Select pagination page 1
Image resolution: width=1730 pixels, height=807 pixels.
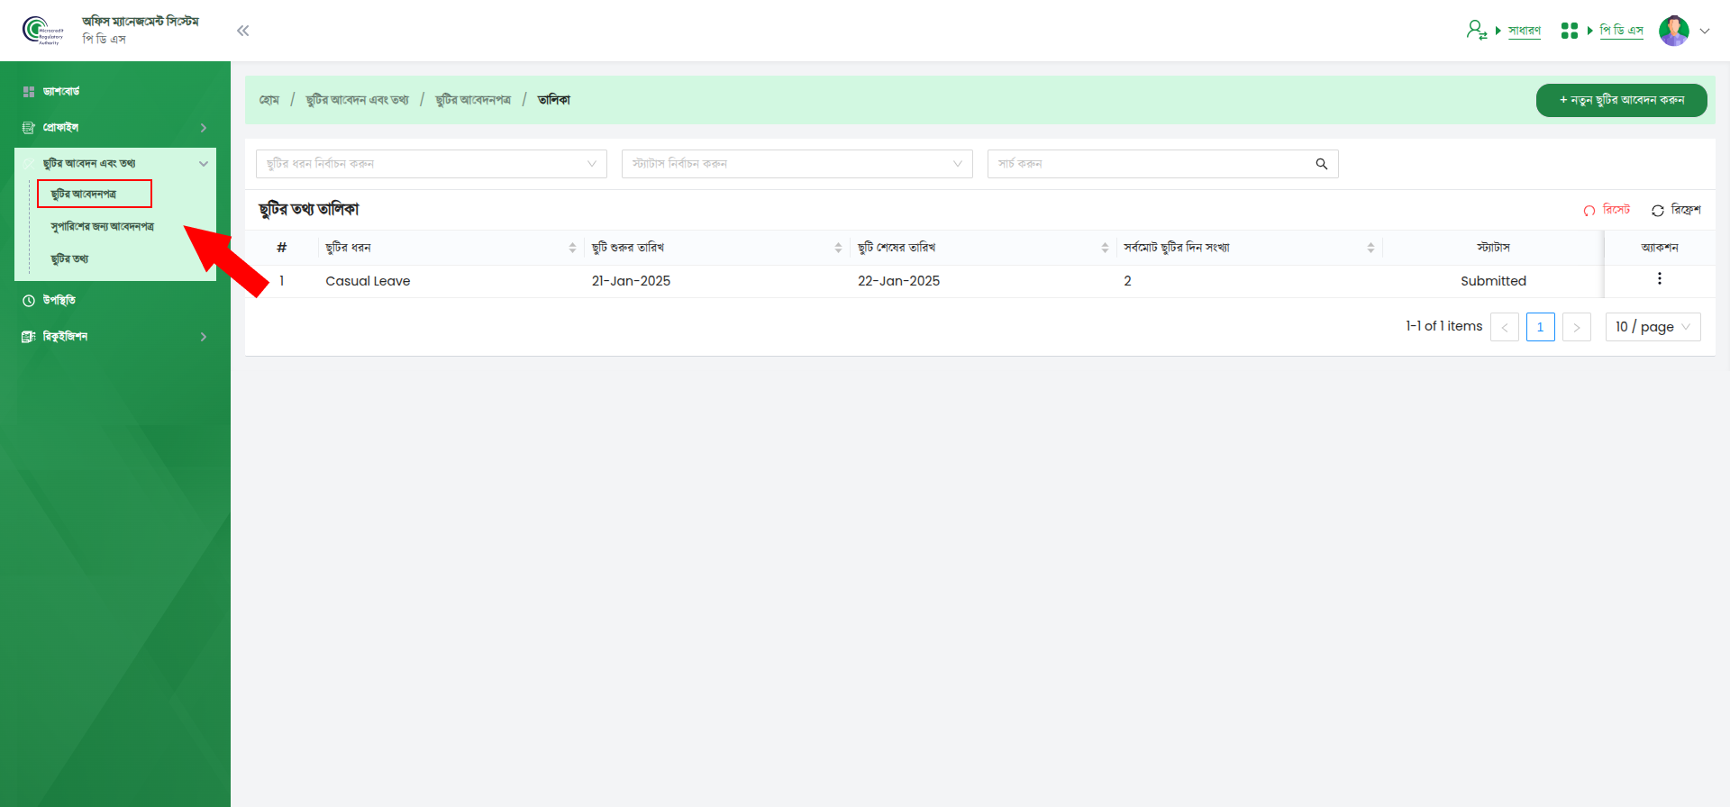tap(1541, 327)
